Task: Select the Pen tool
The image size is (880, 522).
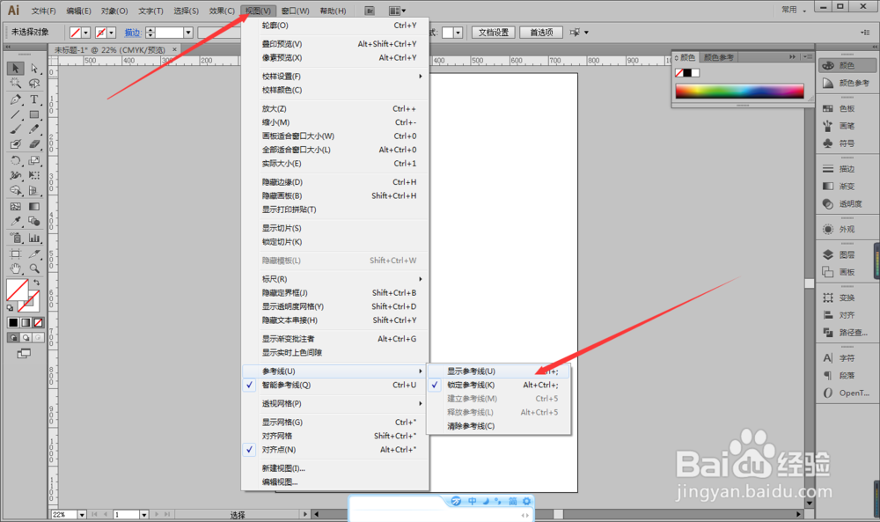Action: pyautogui.click(x=15, y=99)
